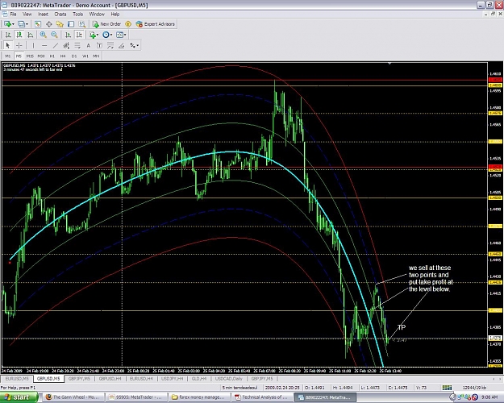Screen dimensions: 504x403
Task: Open the Tools menu
Action: 77,15
